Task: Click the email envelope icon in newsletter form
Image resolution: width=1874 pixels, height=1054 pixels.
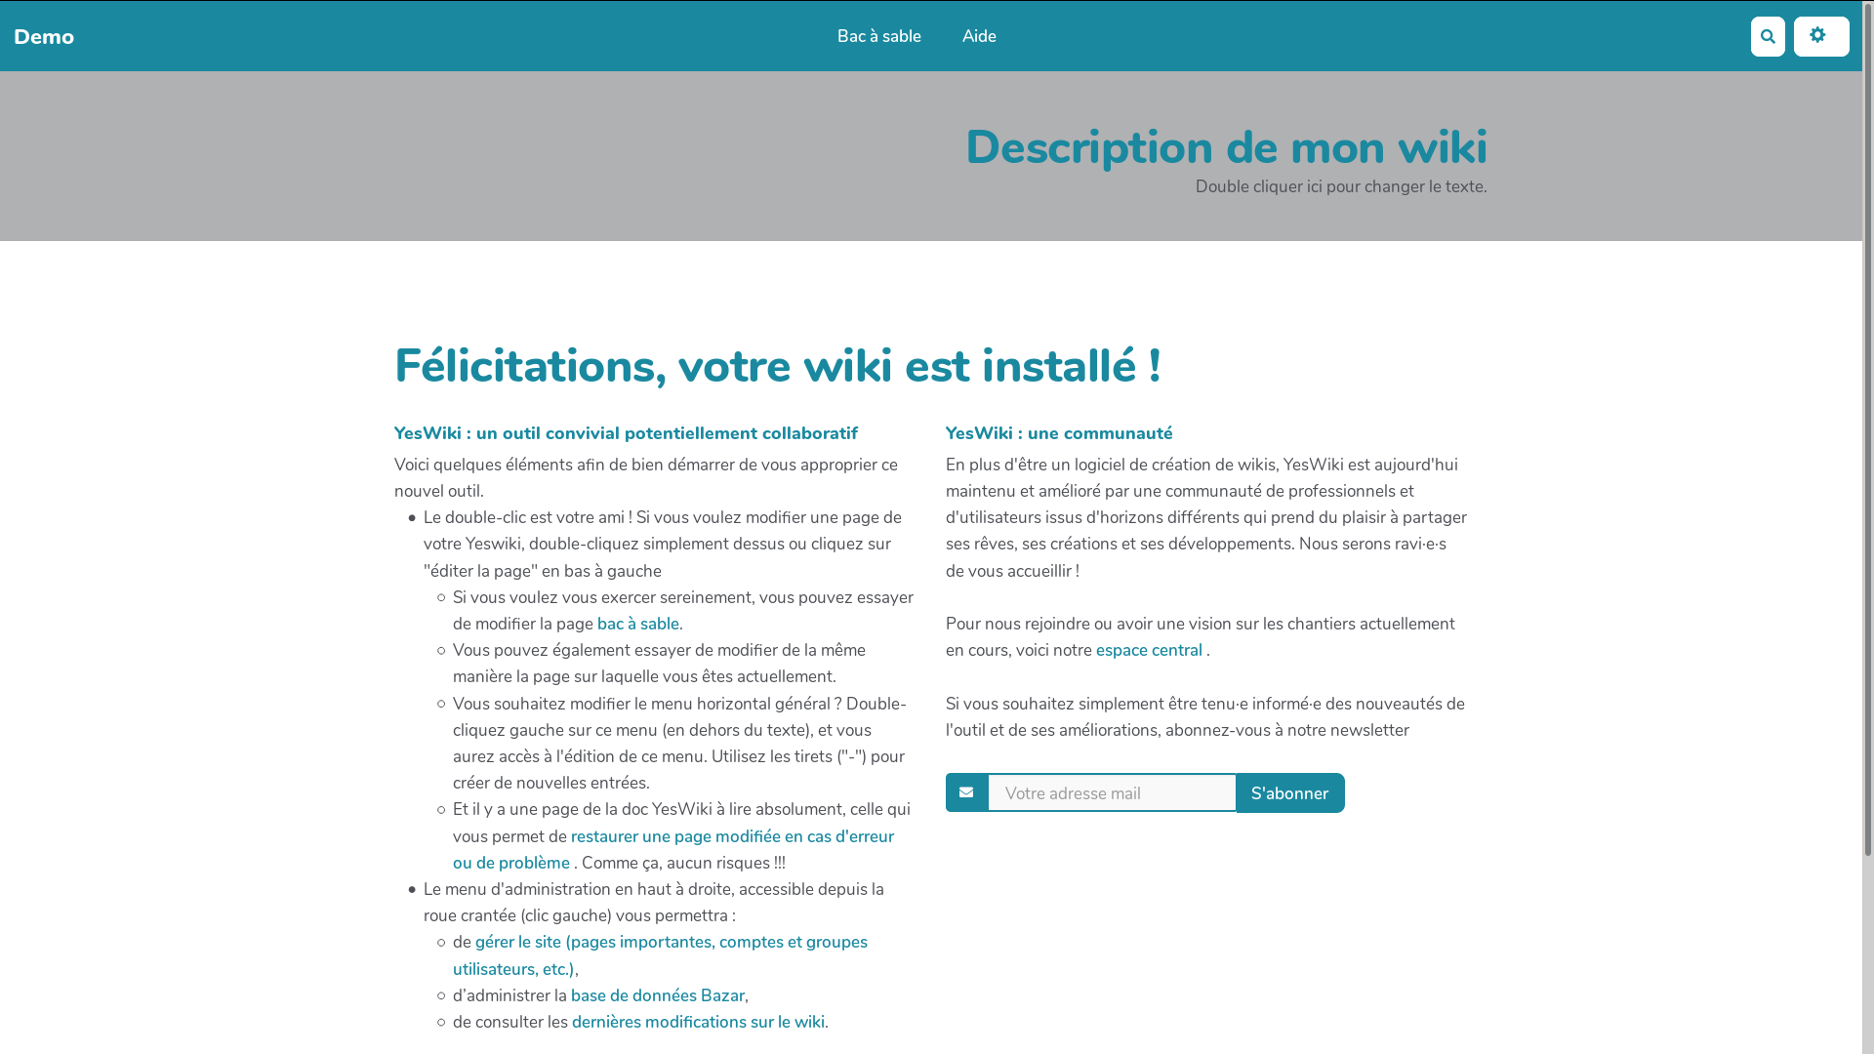Action: pyautogui.click(x=966, y=791)
